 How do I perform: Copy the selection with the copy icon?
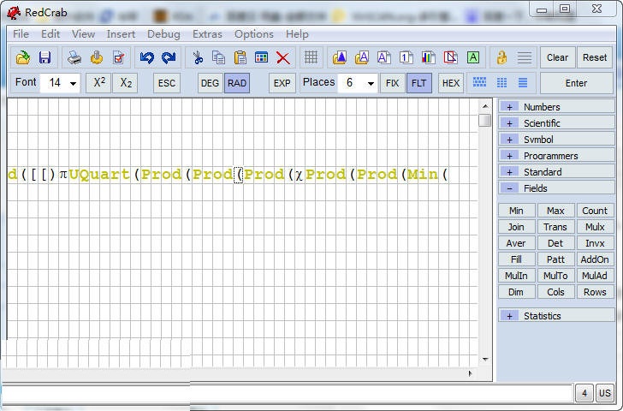point(218,57)
